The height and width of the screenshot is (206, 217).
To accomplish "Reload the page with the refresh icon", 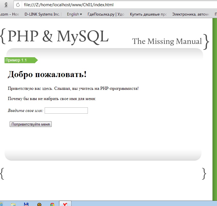I will (x=18, y=5).
